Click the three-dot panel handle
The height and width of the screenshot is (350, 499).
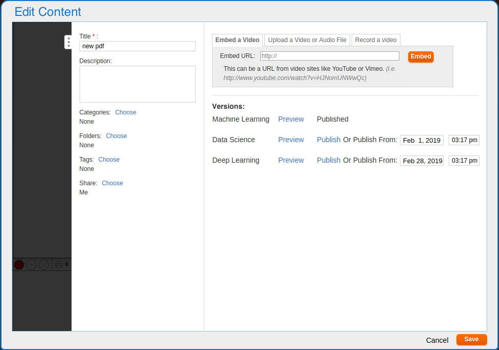pos(68,42)
